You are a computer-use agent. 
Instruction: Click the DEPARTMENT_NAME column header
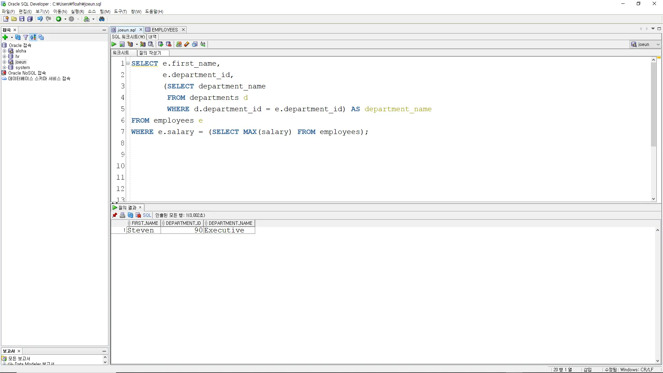(230, 223)
